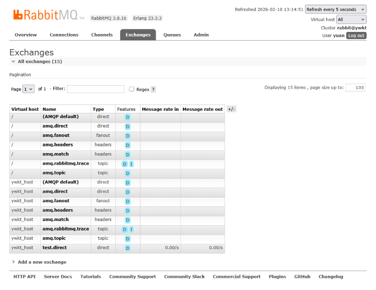Sort by the Virtual host column header
The image size is (376, 290).
tap(25, 109)
